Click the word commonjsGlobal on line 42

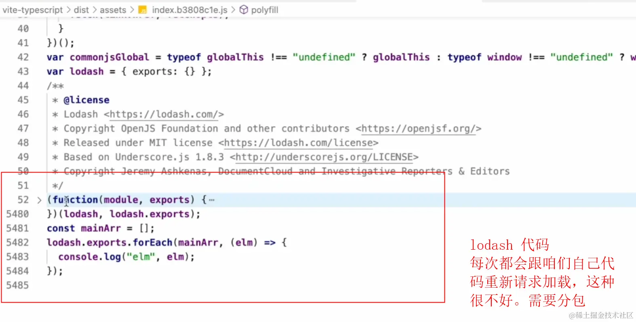pos(109,57)
